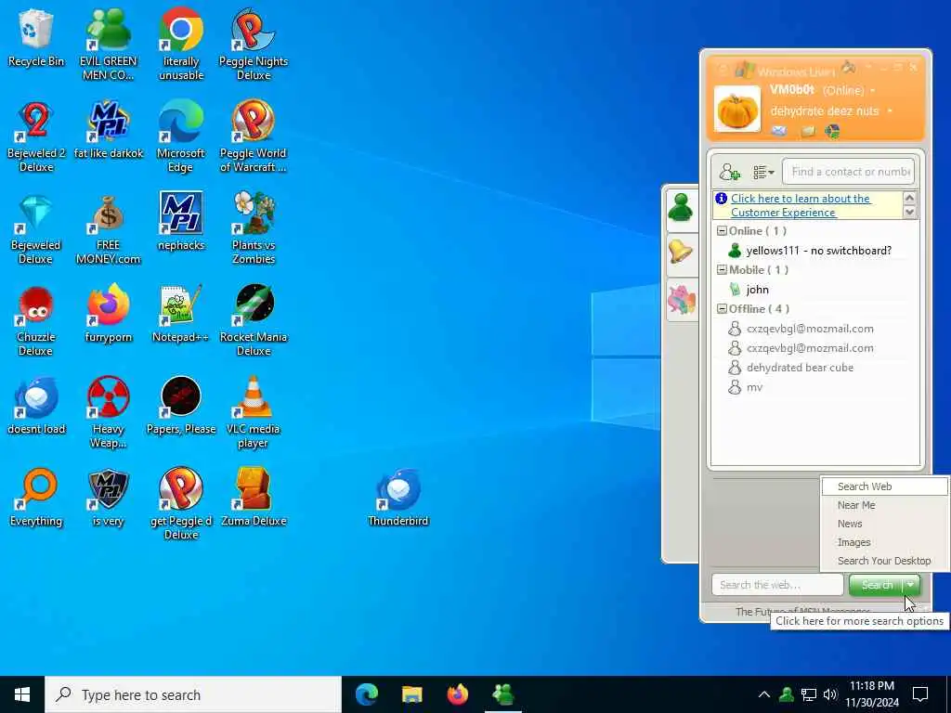The height and width of the screenshot is (713, 951).
Task: Choose Search Your Desktop option
Action: point(884,561)
